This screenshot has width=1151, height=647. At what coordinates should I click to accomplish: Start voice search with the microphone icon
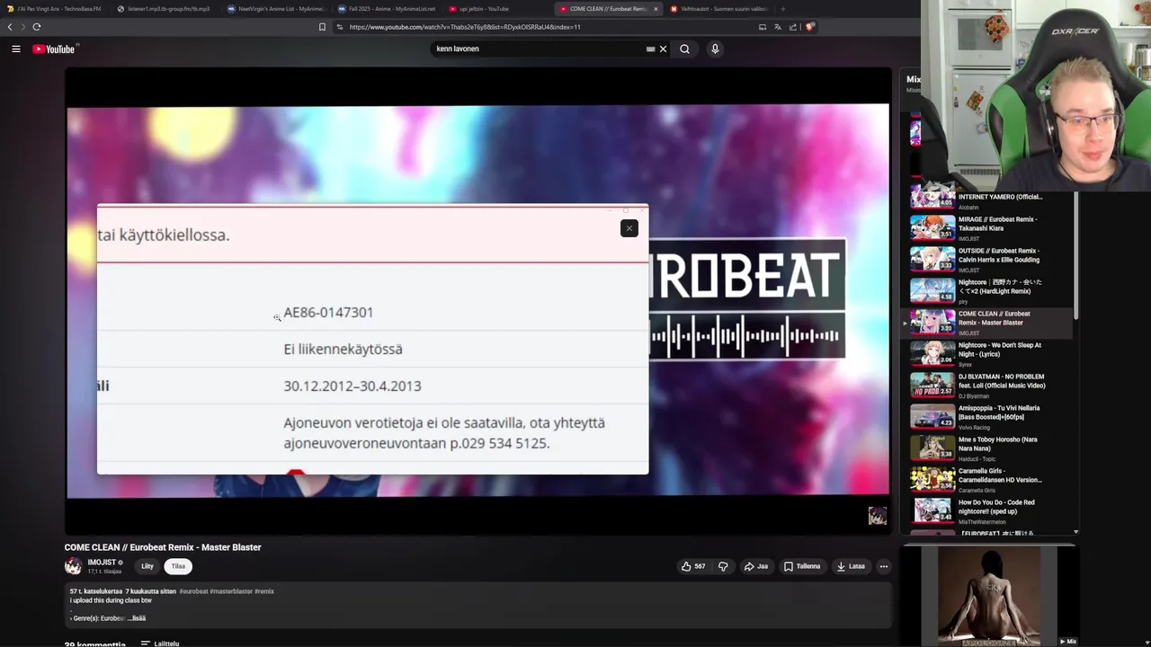click(x=715, y=49)
